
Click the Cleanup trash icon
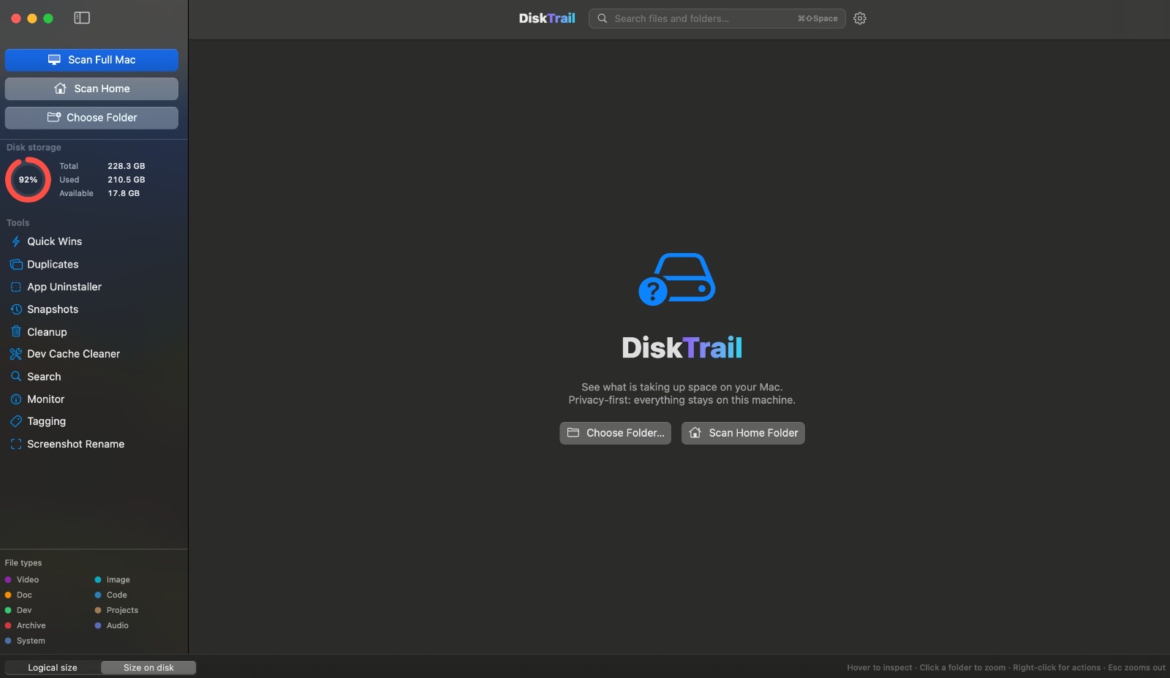[x=16, y=332]
